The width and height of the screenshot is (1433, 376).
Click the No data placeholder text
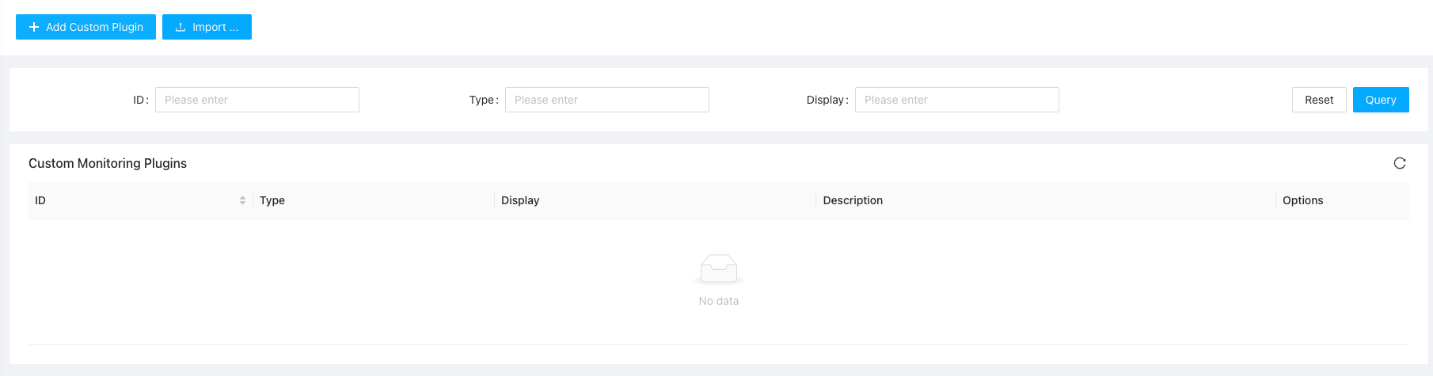[x=718, y=301]
